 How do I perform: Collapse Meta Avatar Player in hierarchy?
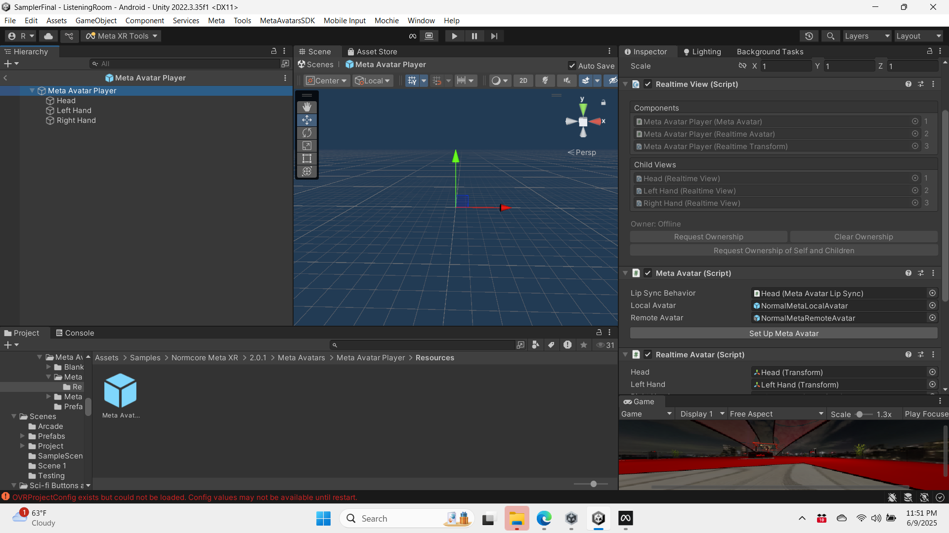[32, 91]
